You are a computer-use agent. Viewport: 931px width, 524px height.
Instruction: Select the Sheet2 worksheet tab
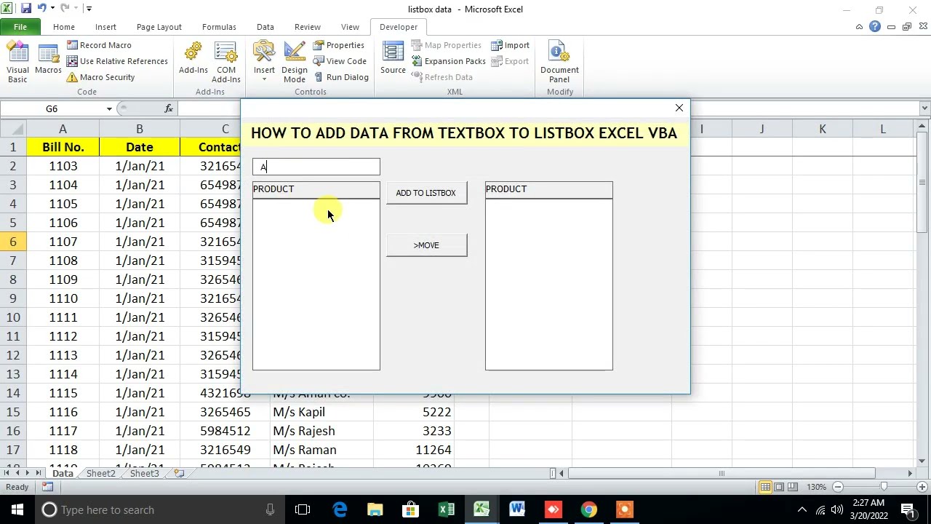point(100,473)
